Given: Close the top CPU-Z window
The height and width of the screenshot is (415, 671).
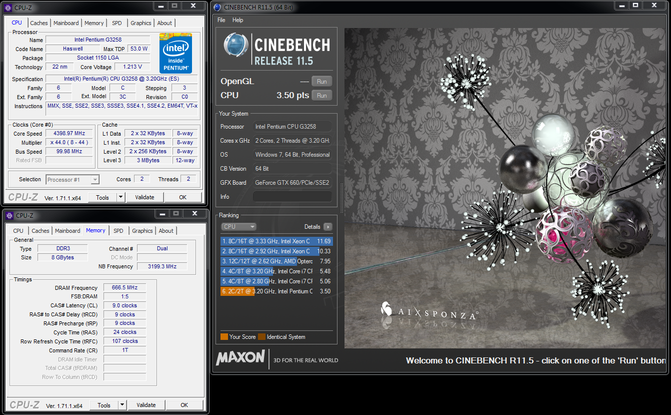Looking at the screenshot, I should 193,6.
